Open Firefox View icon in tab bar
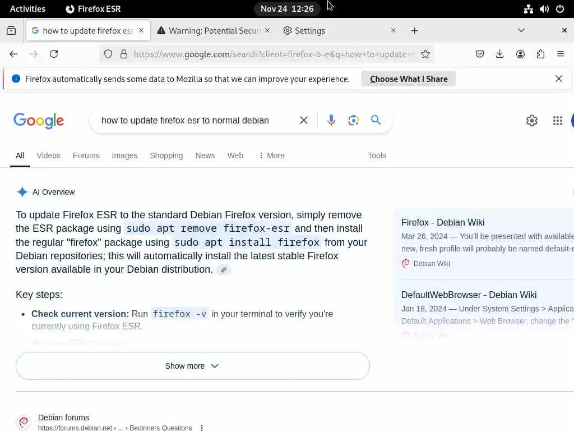This screenshot has width=574, height=431. 11,30
